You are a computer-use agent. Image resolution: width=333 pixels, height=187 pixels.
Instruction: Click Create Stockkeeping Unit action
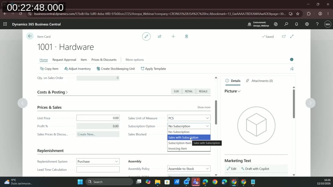[116, 69]
